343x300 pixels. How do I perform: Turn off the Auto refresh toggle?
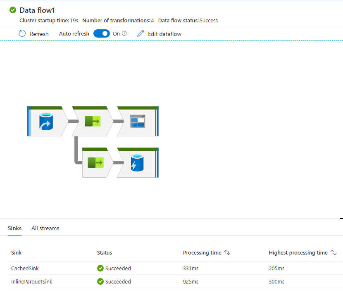tap(102, 33)
